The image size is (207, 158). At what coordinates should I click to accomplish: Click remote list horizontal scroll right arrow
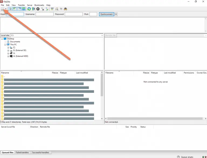(206, 119)
